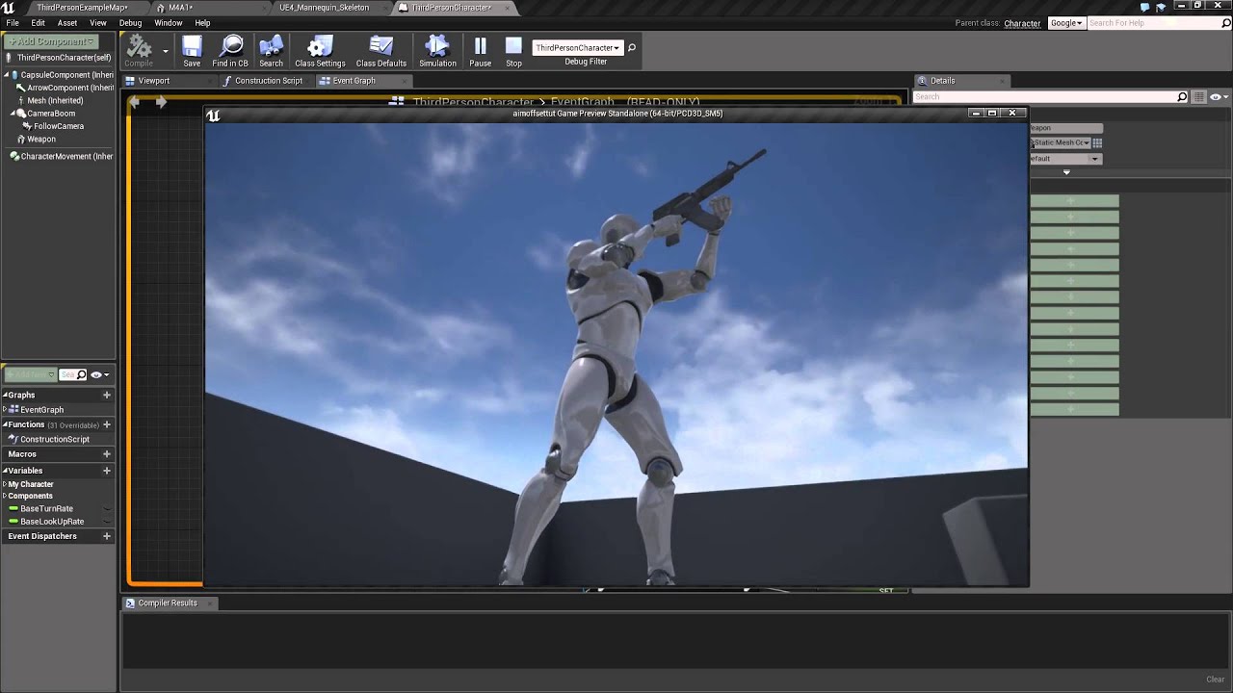Click the Debug Filter magnifier icon

click(x=632, y=47)
